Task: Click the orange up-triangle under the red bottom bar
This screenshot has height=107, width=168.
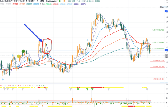Action: click(128, 104)
